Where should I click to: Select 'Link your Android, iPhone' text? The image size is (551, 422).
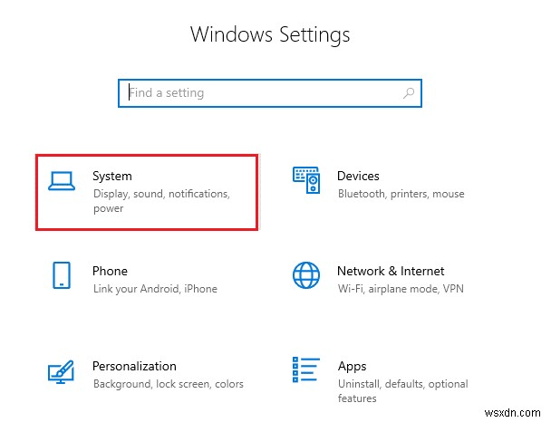pos(155,289)
